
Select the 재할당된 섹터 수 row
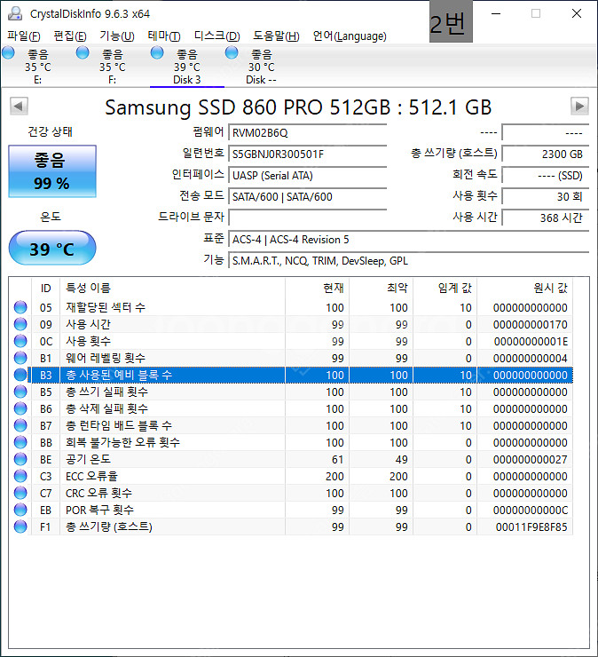(292, 307)
